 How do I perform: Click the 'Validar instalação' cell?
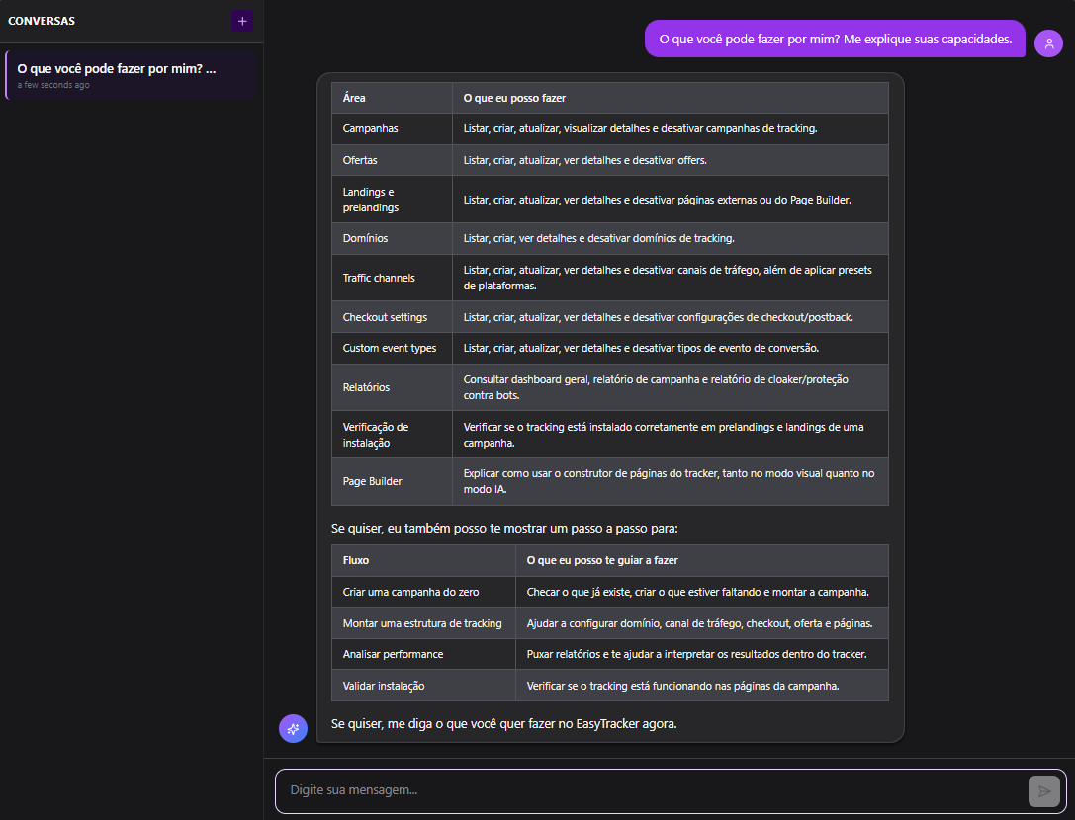click(x=423, y=686)
